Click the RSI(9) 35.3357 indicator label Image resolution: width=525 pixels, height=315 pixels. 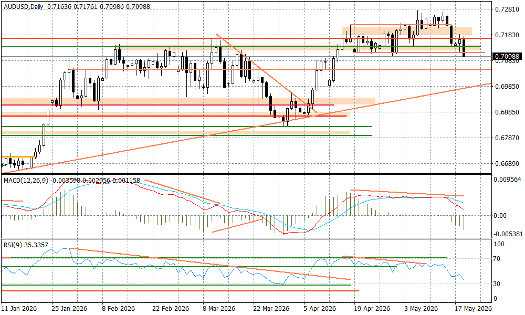point(26,245)
